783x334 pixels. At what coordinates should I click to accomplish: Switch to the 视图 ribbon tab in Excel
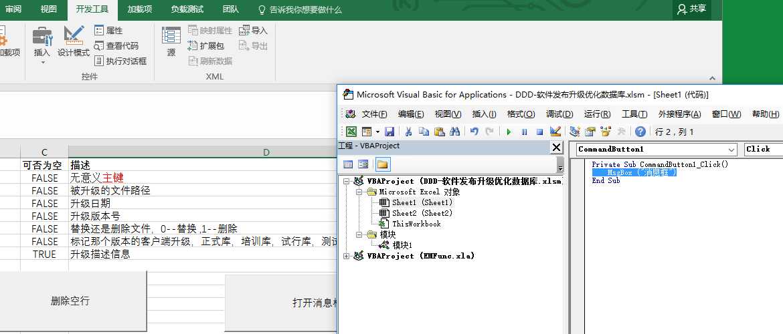pyautogui.click(x=48, y=9)
